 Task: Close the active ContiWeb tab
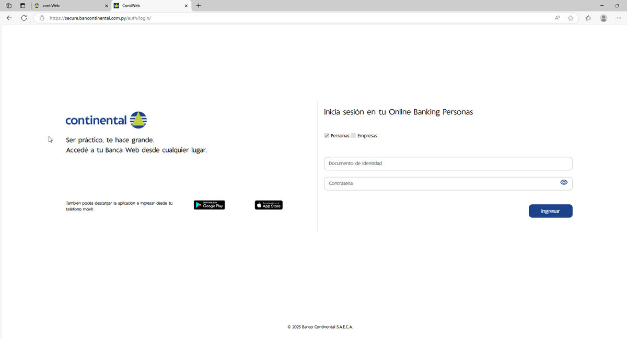[x=186, y=6]
